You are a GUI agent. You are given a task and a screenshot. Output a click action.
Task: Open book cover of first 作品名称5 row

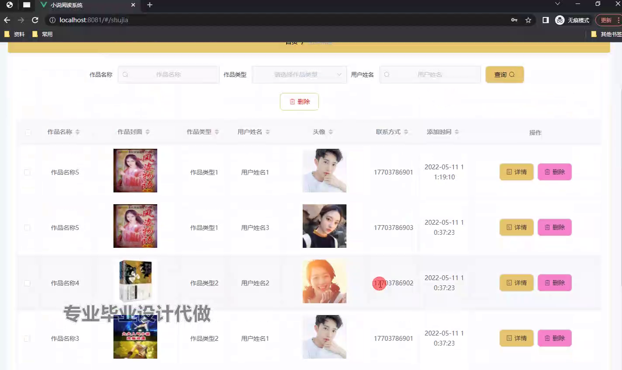135,171
